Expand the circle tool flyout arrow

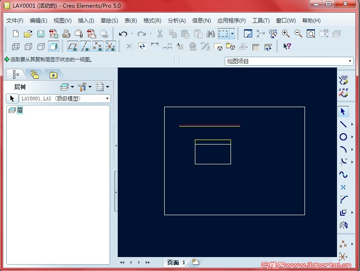pos(352,137)
